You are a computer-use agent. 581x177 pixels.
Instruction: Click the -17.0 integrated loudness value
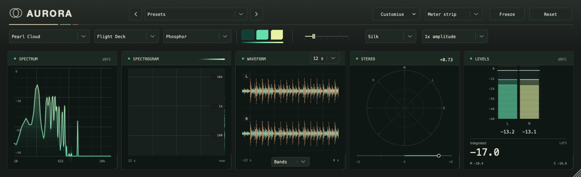tap(485, 152)
